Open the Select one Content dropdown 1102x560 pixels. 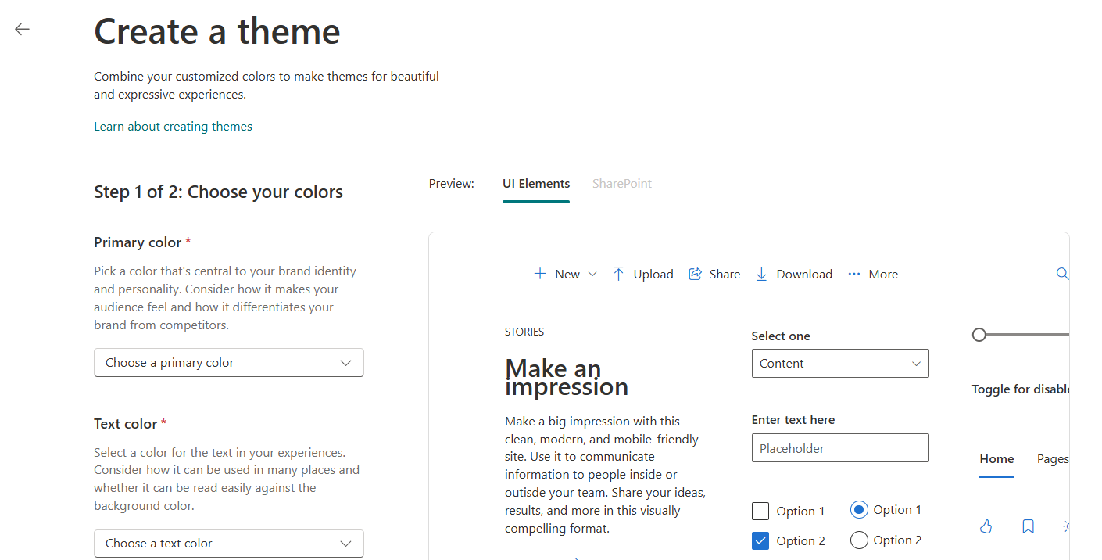(x=839, y=363)
